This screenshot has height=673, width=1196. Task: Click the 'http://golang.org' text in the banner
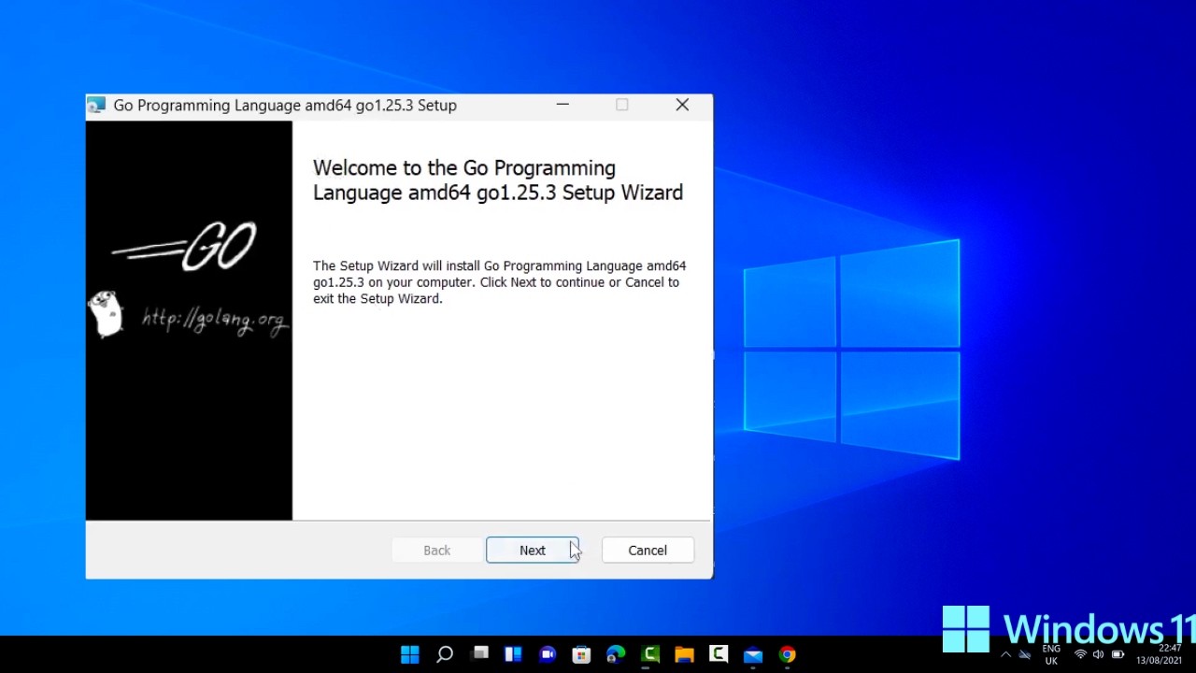[x=214, y=320]
